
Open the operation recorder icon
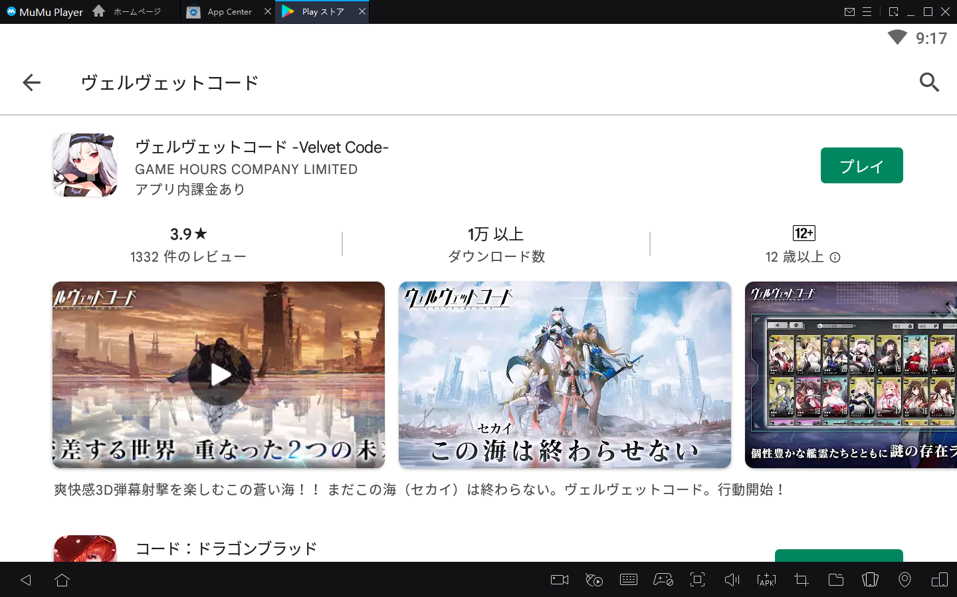(594, 580)
